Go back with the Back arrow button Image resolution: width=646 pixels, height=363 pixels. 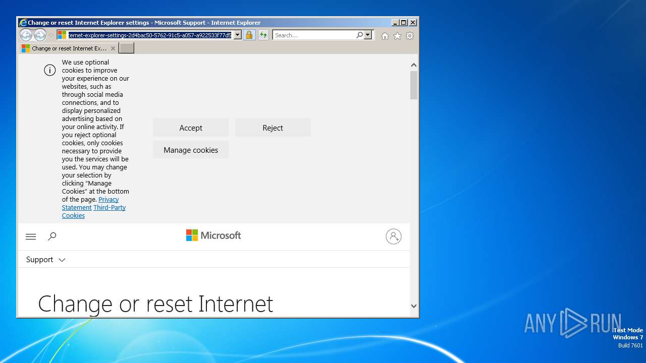[x=26, y=35]
